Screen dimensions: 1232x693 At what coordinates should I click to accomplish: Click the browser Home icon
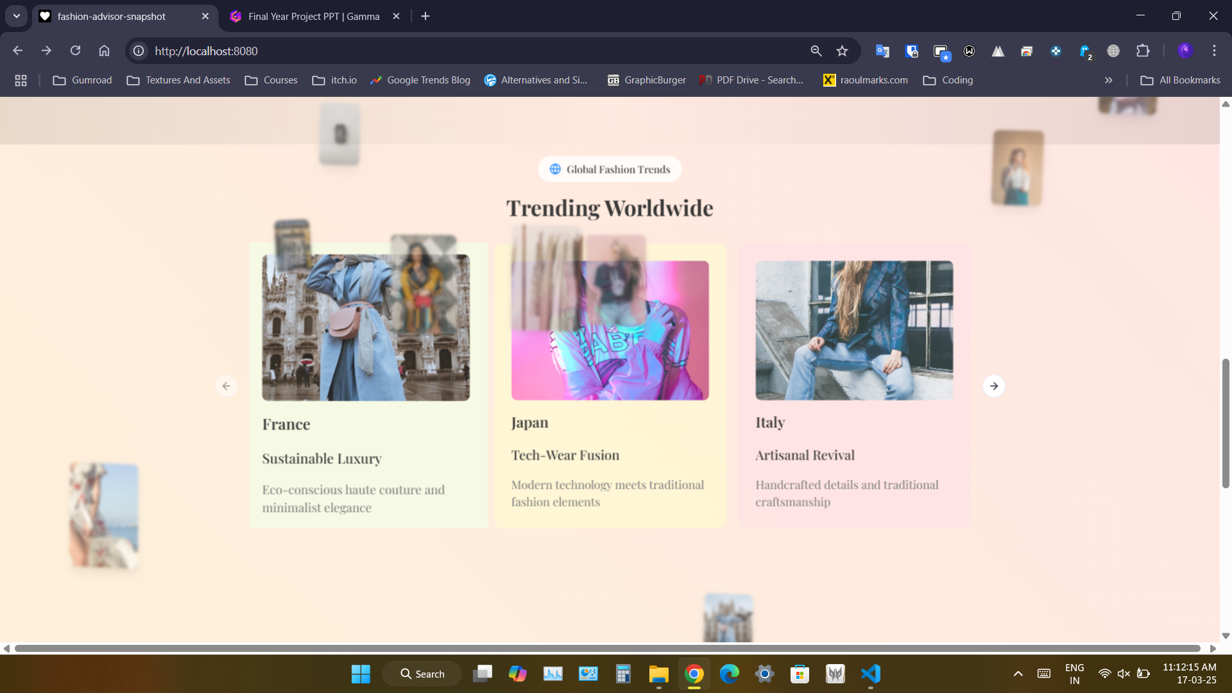point(105,51)
